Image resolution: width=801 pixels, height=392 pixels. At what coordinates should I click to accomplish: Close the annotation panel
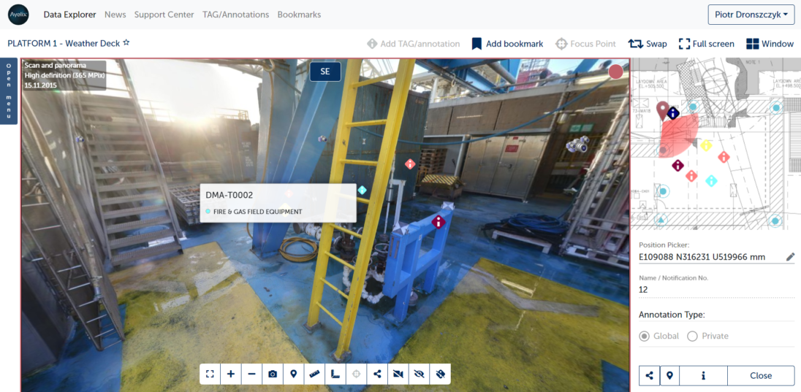(x=761, y=375)
